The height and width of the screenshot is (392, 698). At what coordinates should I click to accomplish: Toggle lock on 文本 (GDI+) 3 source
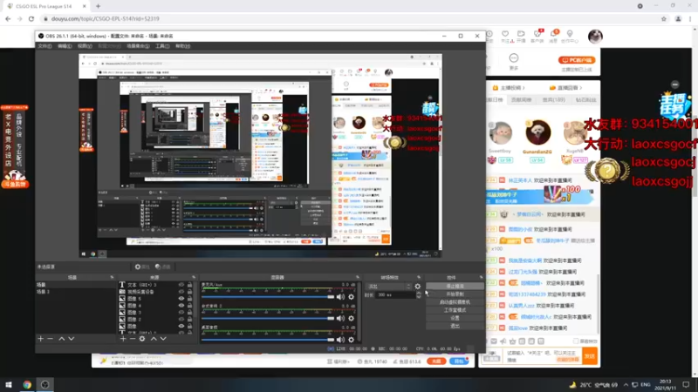coord(189,285)
